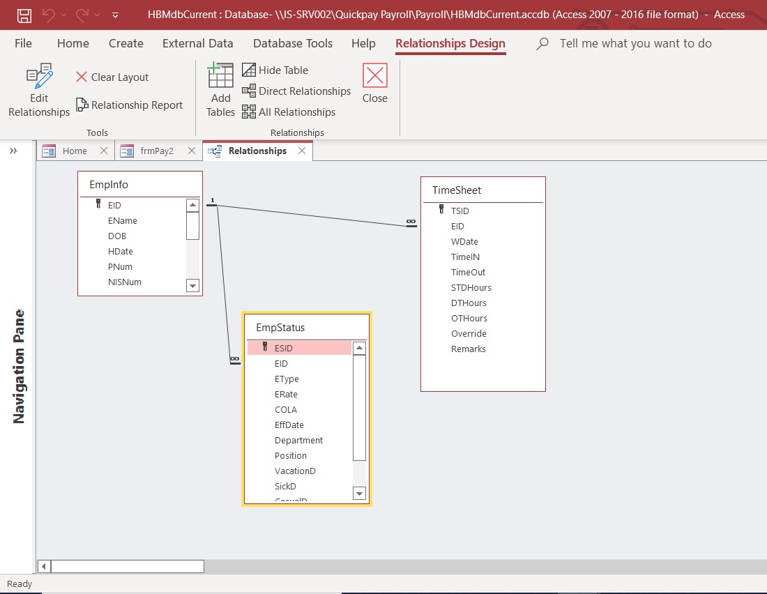Select the ERate field in EmpStatus
The width and height of the screenshot is (767, 594).
tap(286, 395)
